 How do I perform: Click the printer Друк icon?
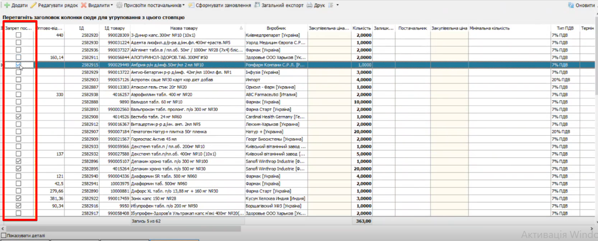coord(309,5)
